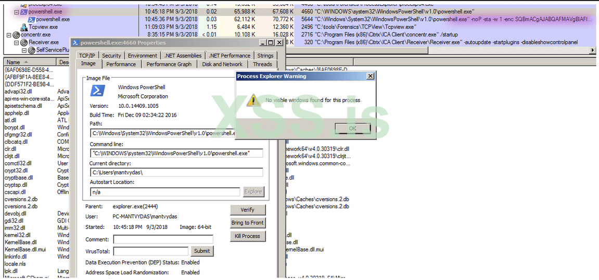Select kernel32.dll in the DLL list
Viewport: 599px width, 280px height.
click(x=17, y=235)
